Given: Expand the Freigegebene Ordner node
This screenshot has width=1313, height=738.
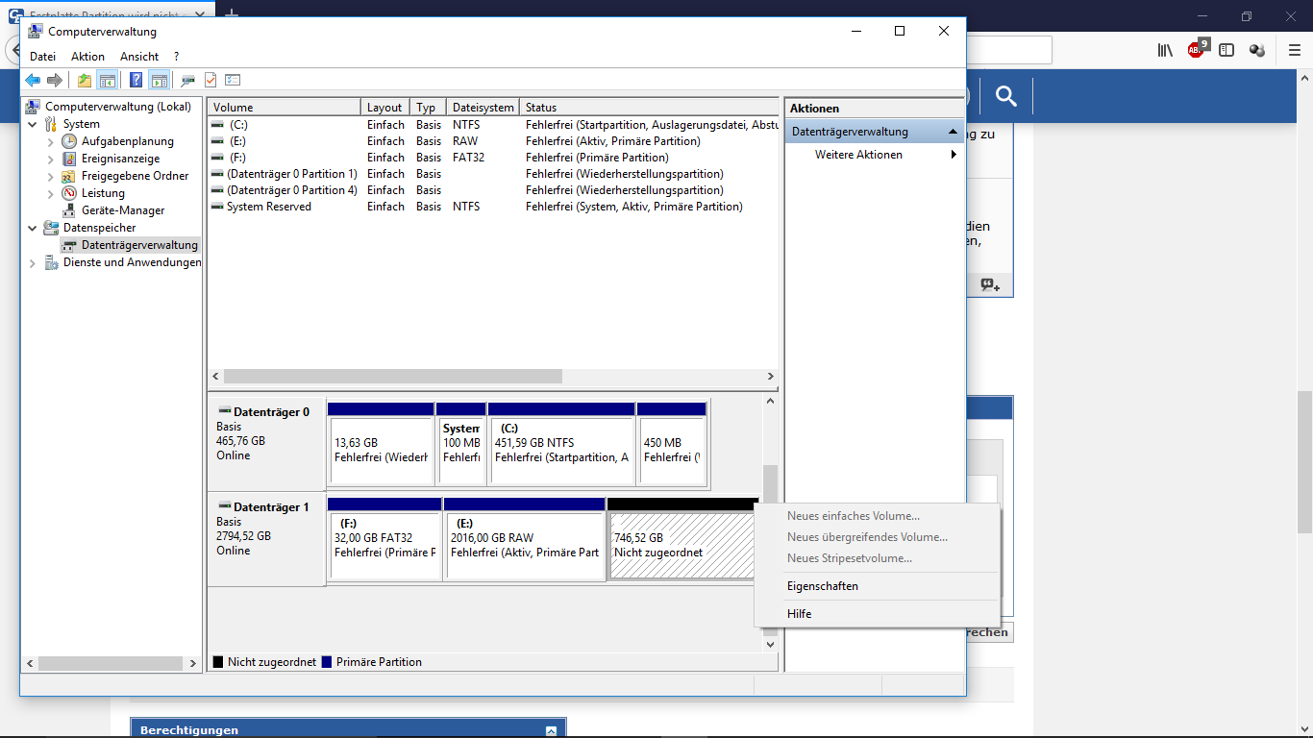Looking at the screenshot, I should coord(51,176).
